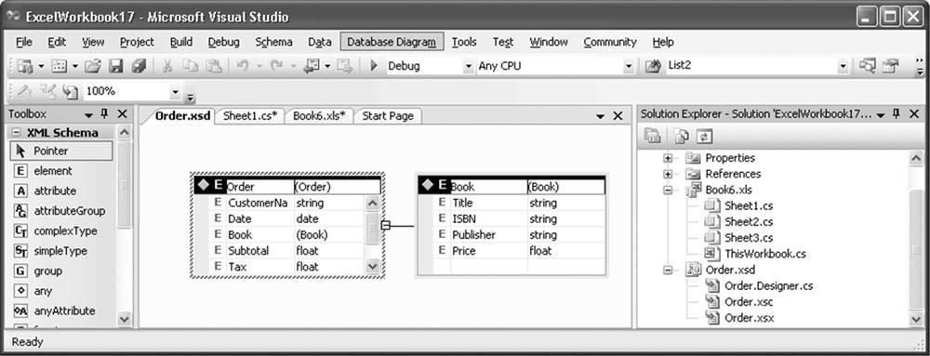Open the active documents list dropdown arrow
The width and height of the screenshot is (930, 356).
601,117
